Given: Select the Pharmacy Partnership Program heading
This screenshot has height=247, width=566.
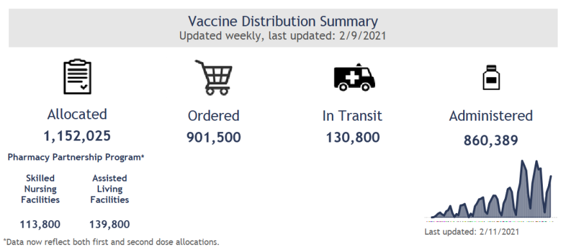Looking at the screenshot, I should 76,157.
